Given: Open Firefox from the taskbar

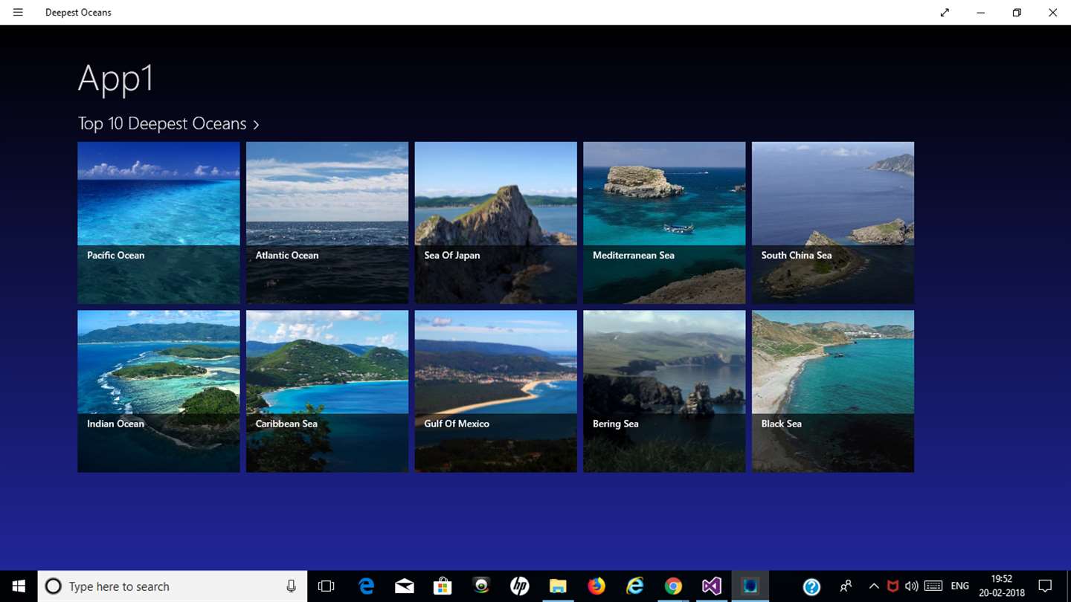Looking at the screenshot, I should 596,586.
